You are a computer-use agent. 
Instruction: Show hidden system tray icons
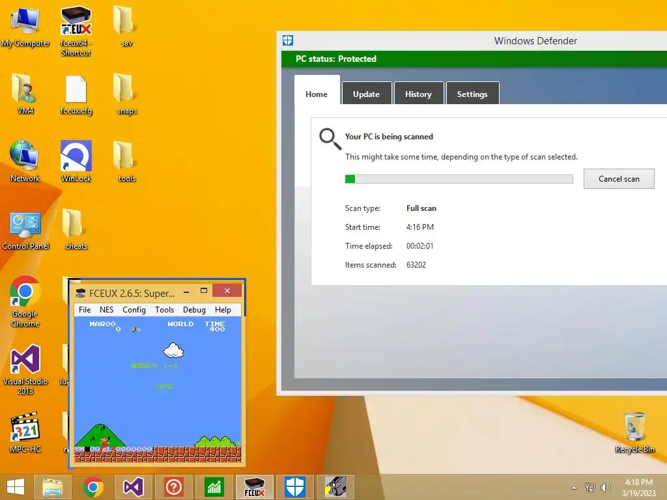pos(575,488)
